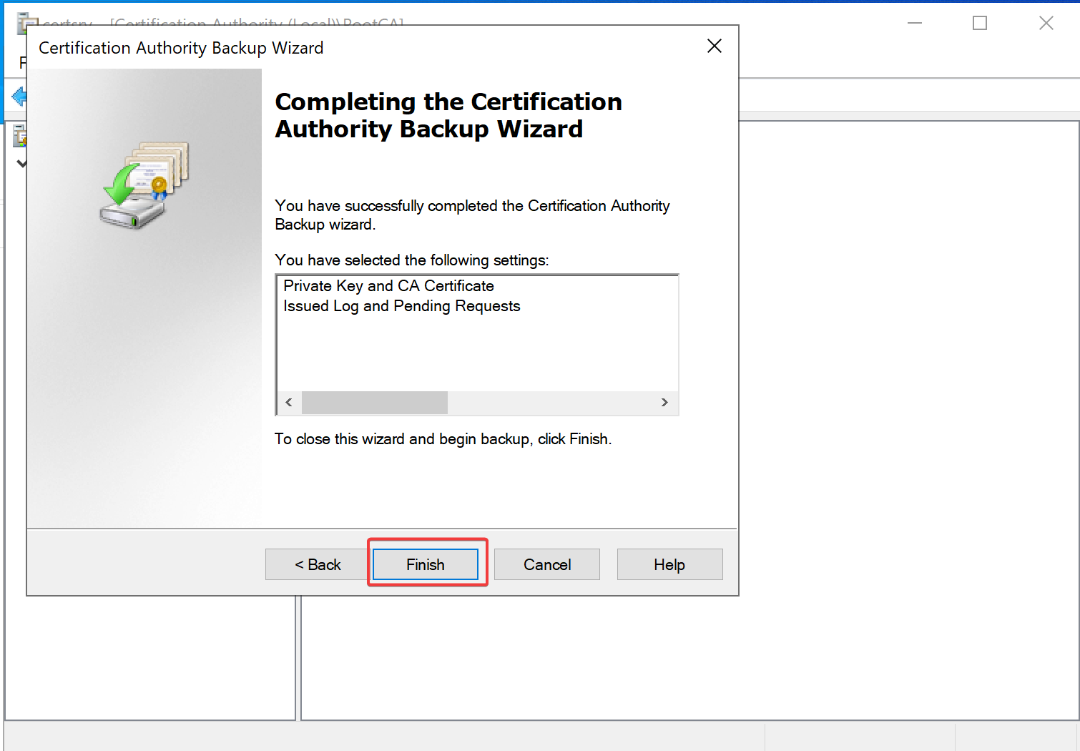Select "Issued Log and Pending Requests" entry
1080x751 pixels.
401,306
